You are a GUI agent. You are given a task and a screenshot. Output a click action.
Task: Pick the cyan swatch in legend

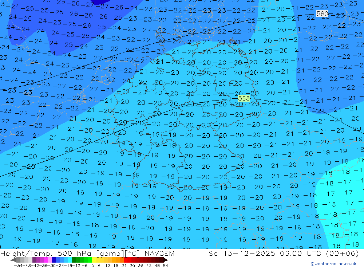click(x=70, y=260)
